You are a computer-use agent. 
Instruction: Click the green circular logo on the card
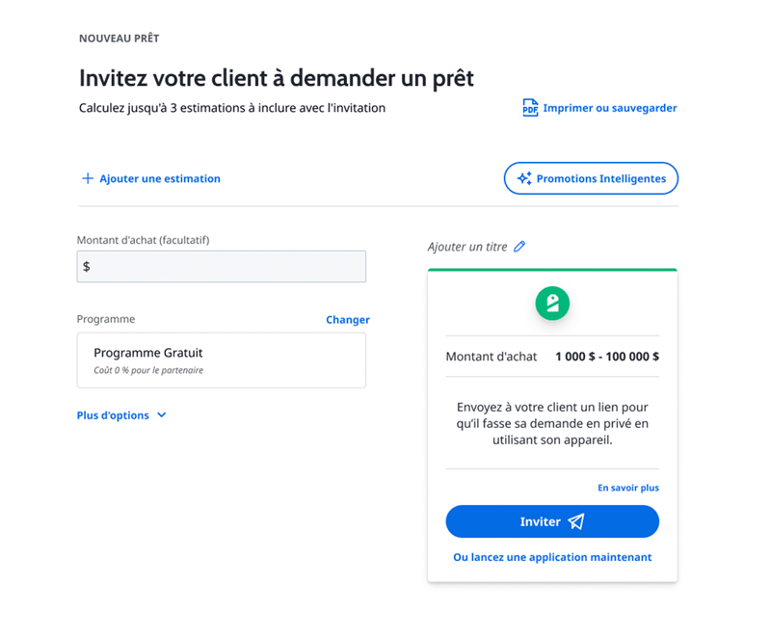[552, 303]
